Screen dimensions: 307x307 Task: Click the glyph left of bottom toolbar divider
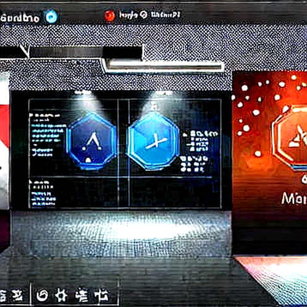[17, 295]
